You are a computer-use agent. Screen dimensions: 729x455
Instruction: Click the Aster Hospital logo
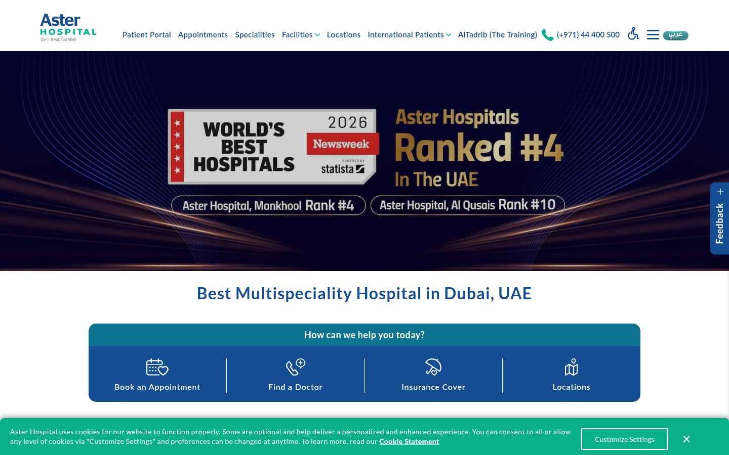68,27
